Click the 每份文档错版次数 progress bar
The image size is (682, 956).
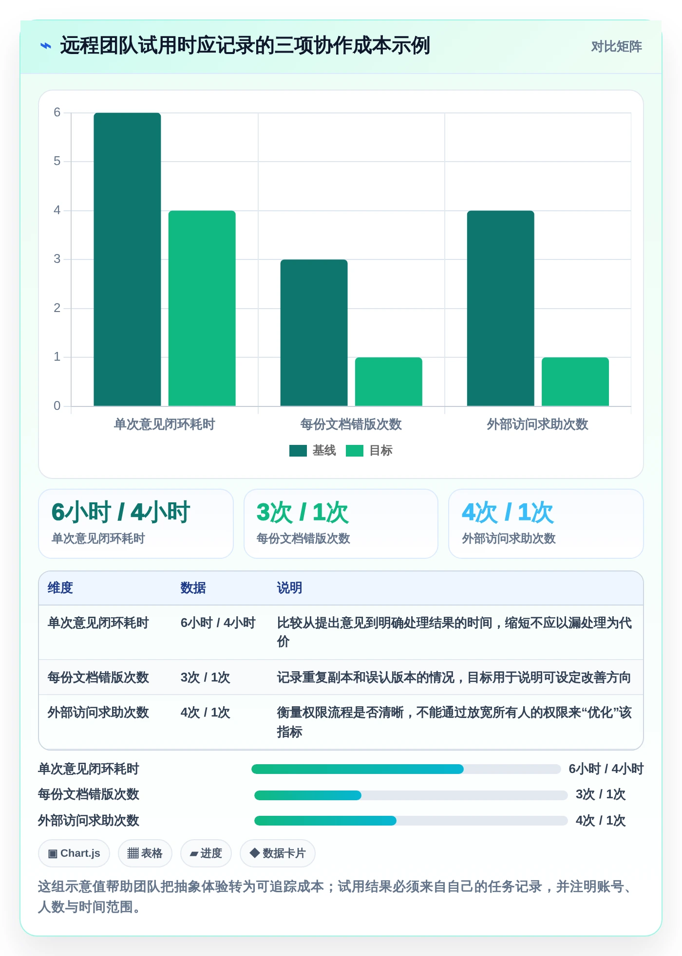pos(411,795)
